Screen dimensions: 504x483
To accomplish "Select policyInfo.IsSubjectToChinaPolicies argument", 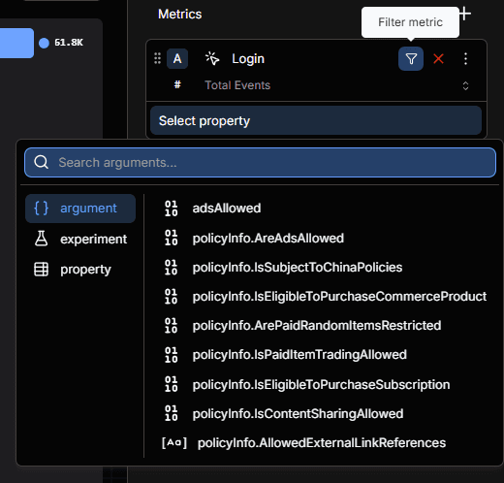I will coord(298,268).
